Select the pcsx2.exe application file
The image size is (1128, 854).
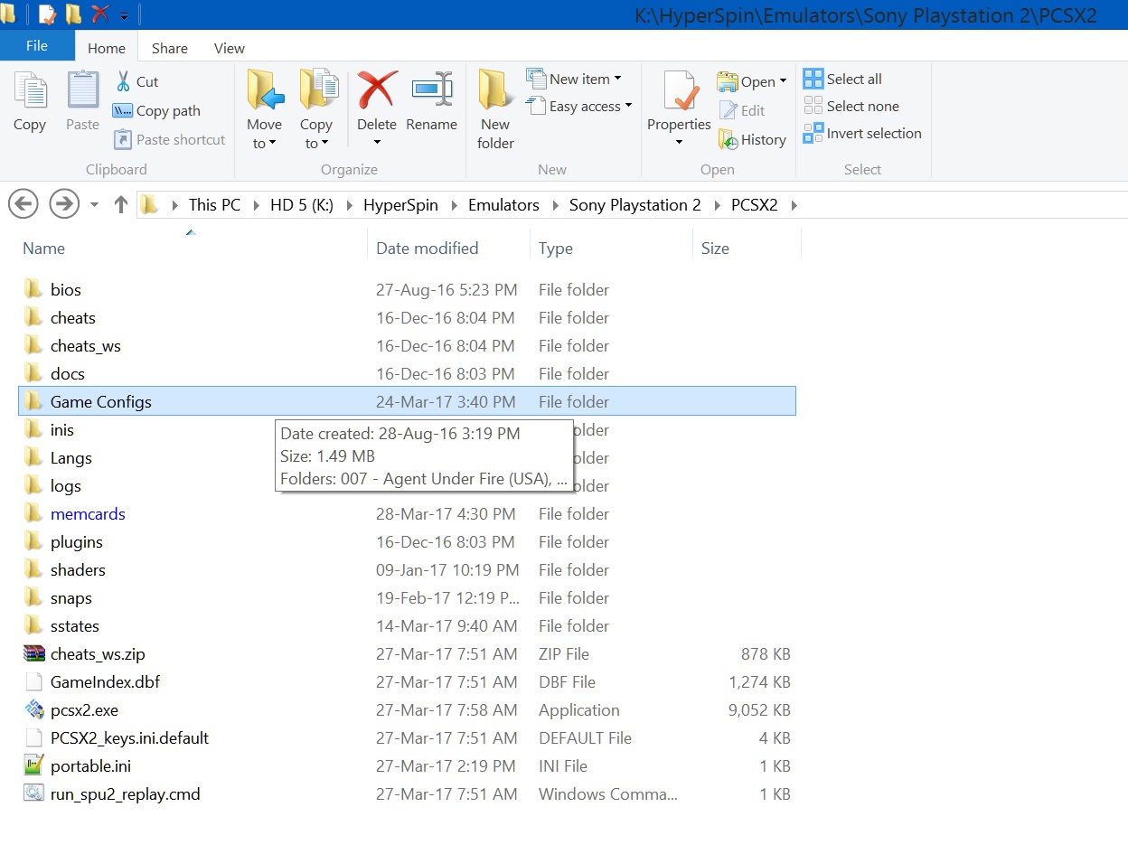[x=84, y=710]
